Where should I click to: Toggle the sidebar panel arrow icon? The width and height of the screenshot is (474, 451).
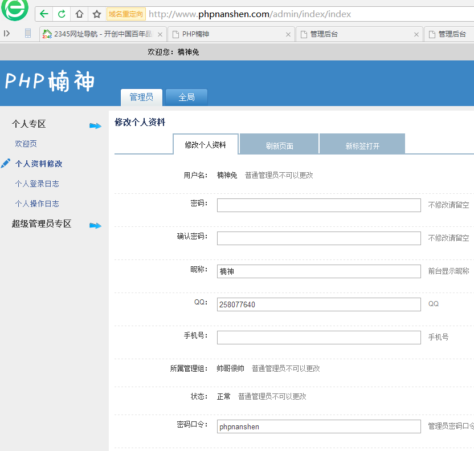(7, 33)
